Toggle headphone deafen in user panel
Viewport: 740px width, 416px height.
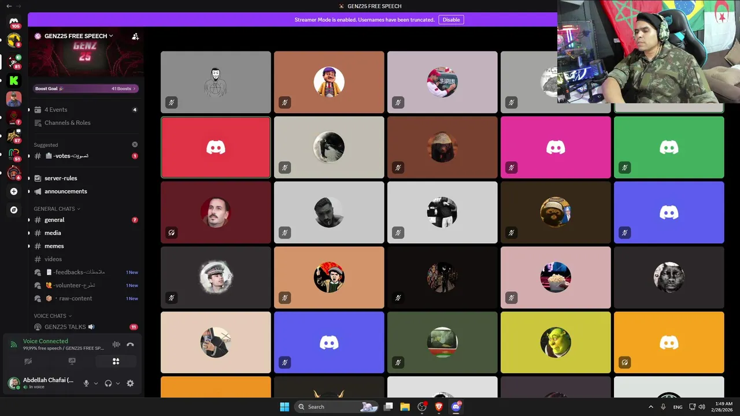pos(108,383)
